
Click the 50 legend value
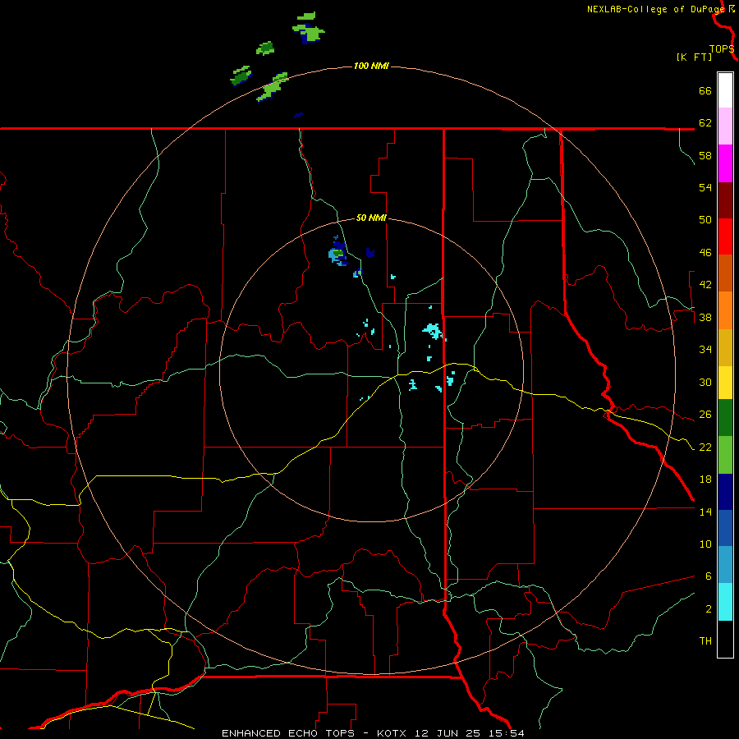pyautogui.click(x=705, y=220)
